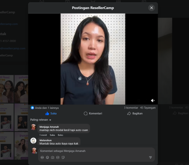Open the 3 komentar count link
This screenshot has width=189, height=165.
131,108
